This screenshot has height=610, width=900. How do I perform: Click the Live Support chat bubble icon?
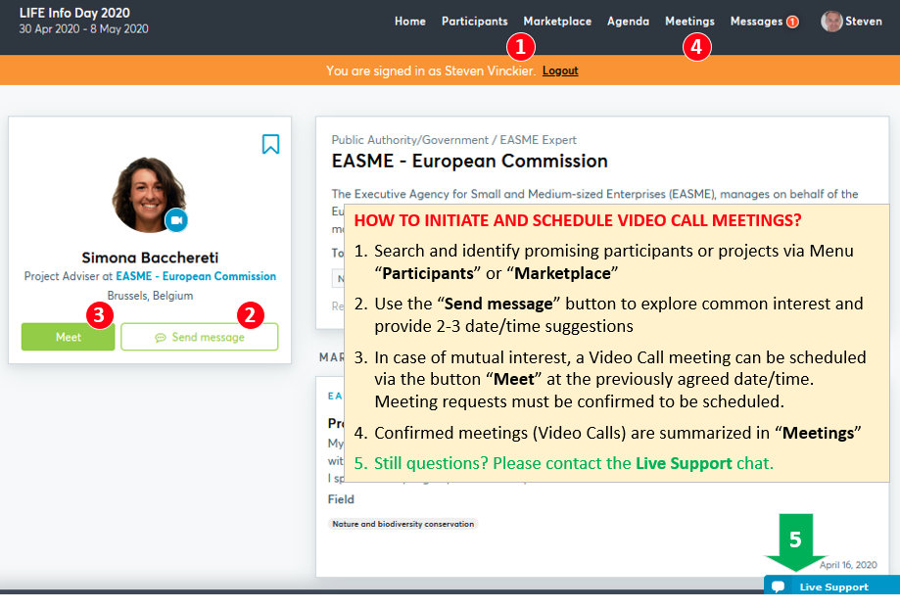[x=778, y=587]
